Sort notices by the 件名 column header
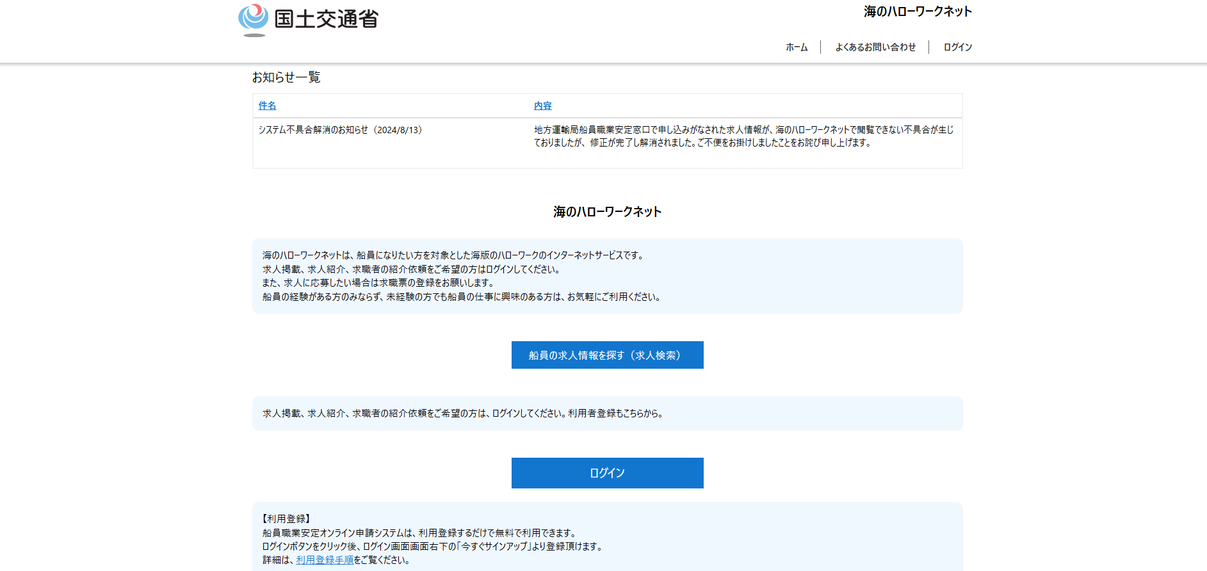Screen dimensions: 1207x571 pyautogui.click(x=267, y=106)
